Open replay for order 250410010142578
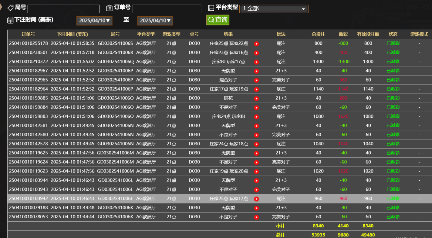The image size is (432, 238). [256, 144]
